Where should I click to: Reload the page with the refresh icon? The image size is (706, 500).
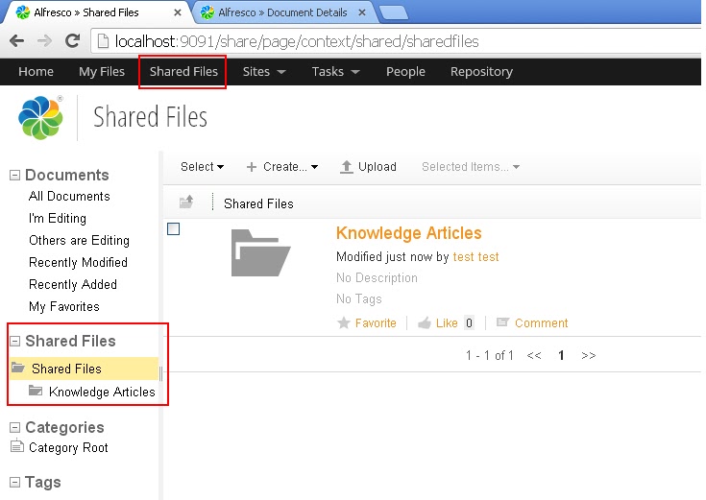coord(72,41)
